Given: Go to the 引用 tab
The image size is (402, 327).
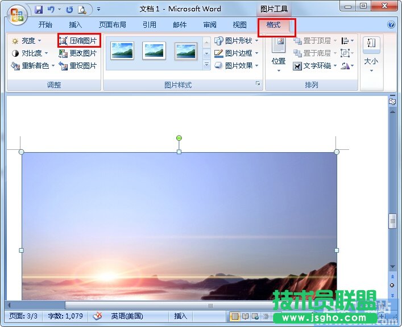Looking at the screenshot, I should coord(150,24).
